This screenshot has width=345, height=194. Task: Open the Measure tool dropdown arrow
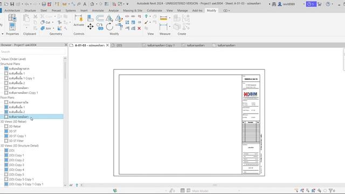point(170,18)
